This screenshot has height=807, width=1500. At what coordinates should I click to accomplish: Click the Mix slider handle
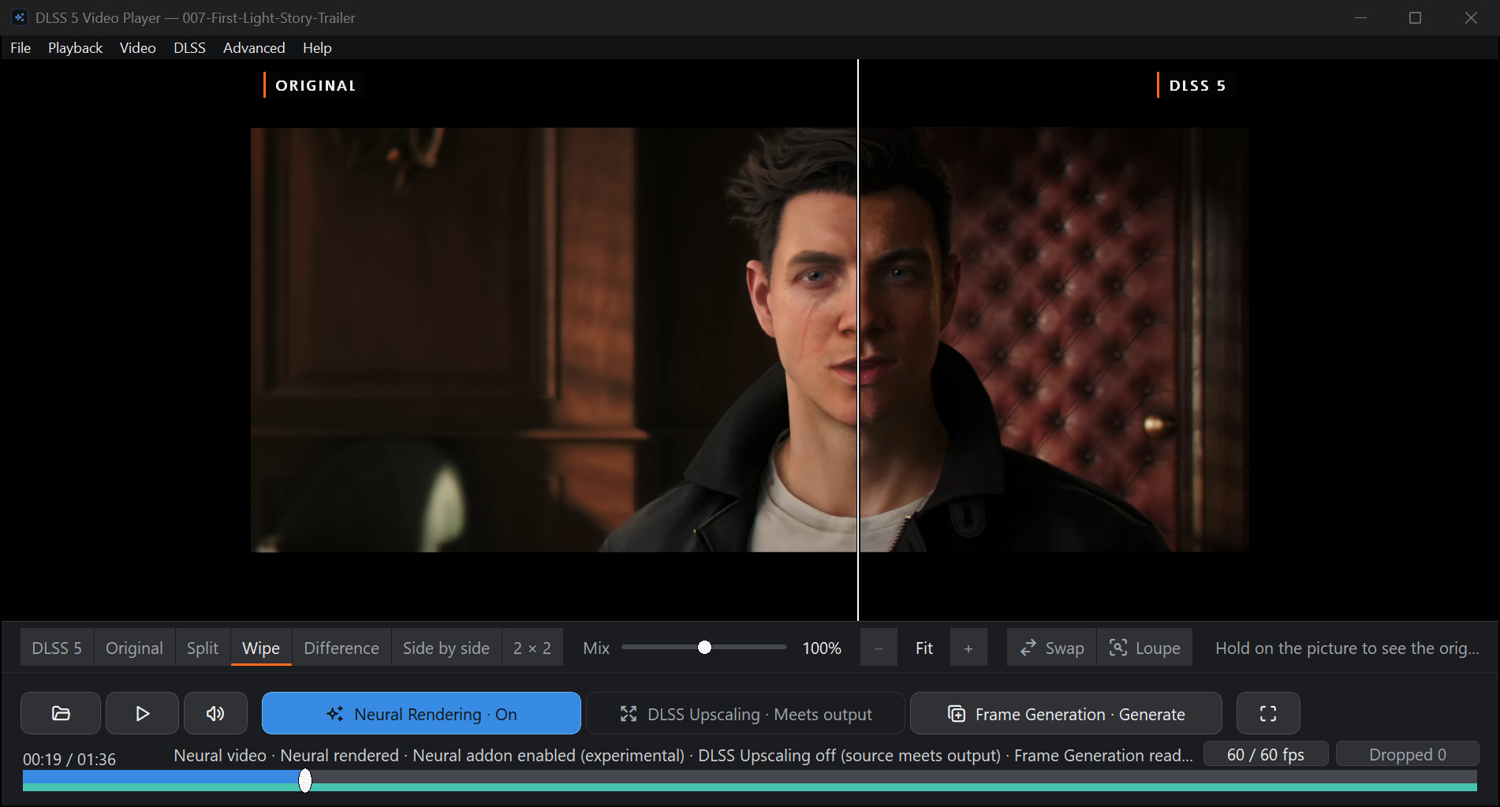click(705, 648)
